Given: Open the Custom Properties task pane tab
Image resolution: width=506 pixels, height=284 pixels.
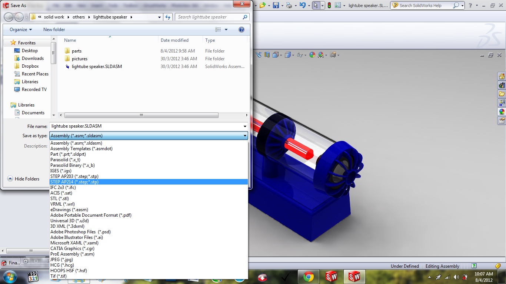Looking at the screenshot, I should pos(502,121).
